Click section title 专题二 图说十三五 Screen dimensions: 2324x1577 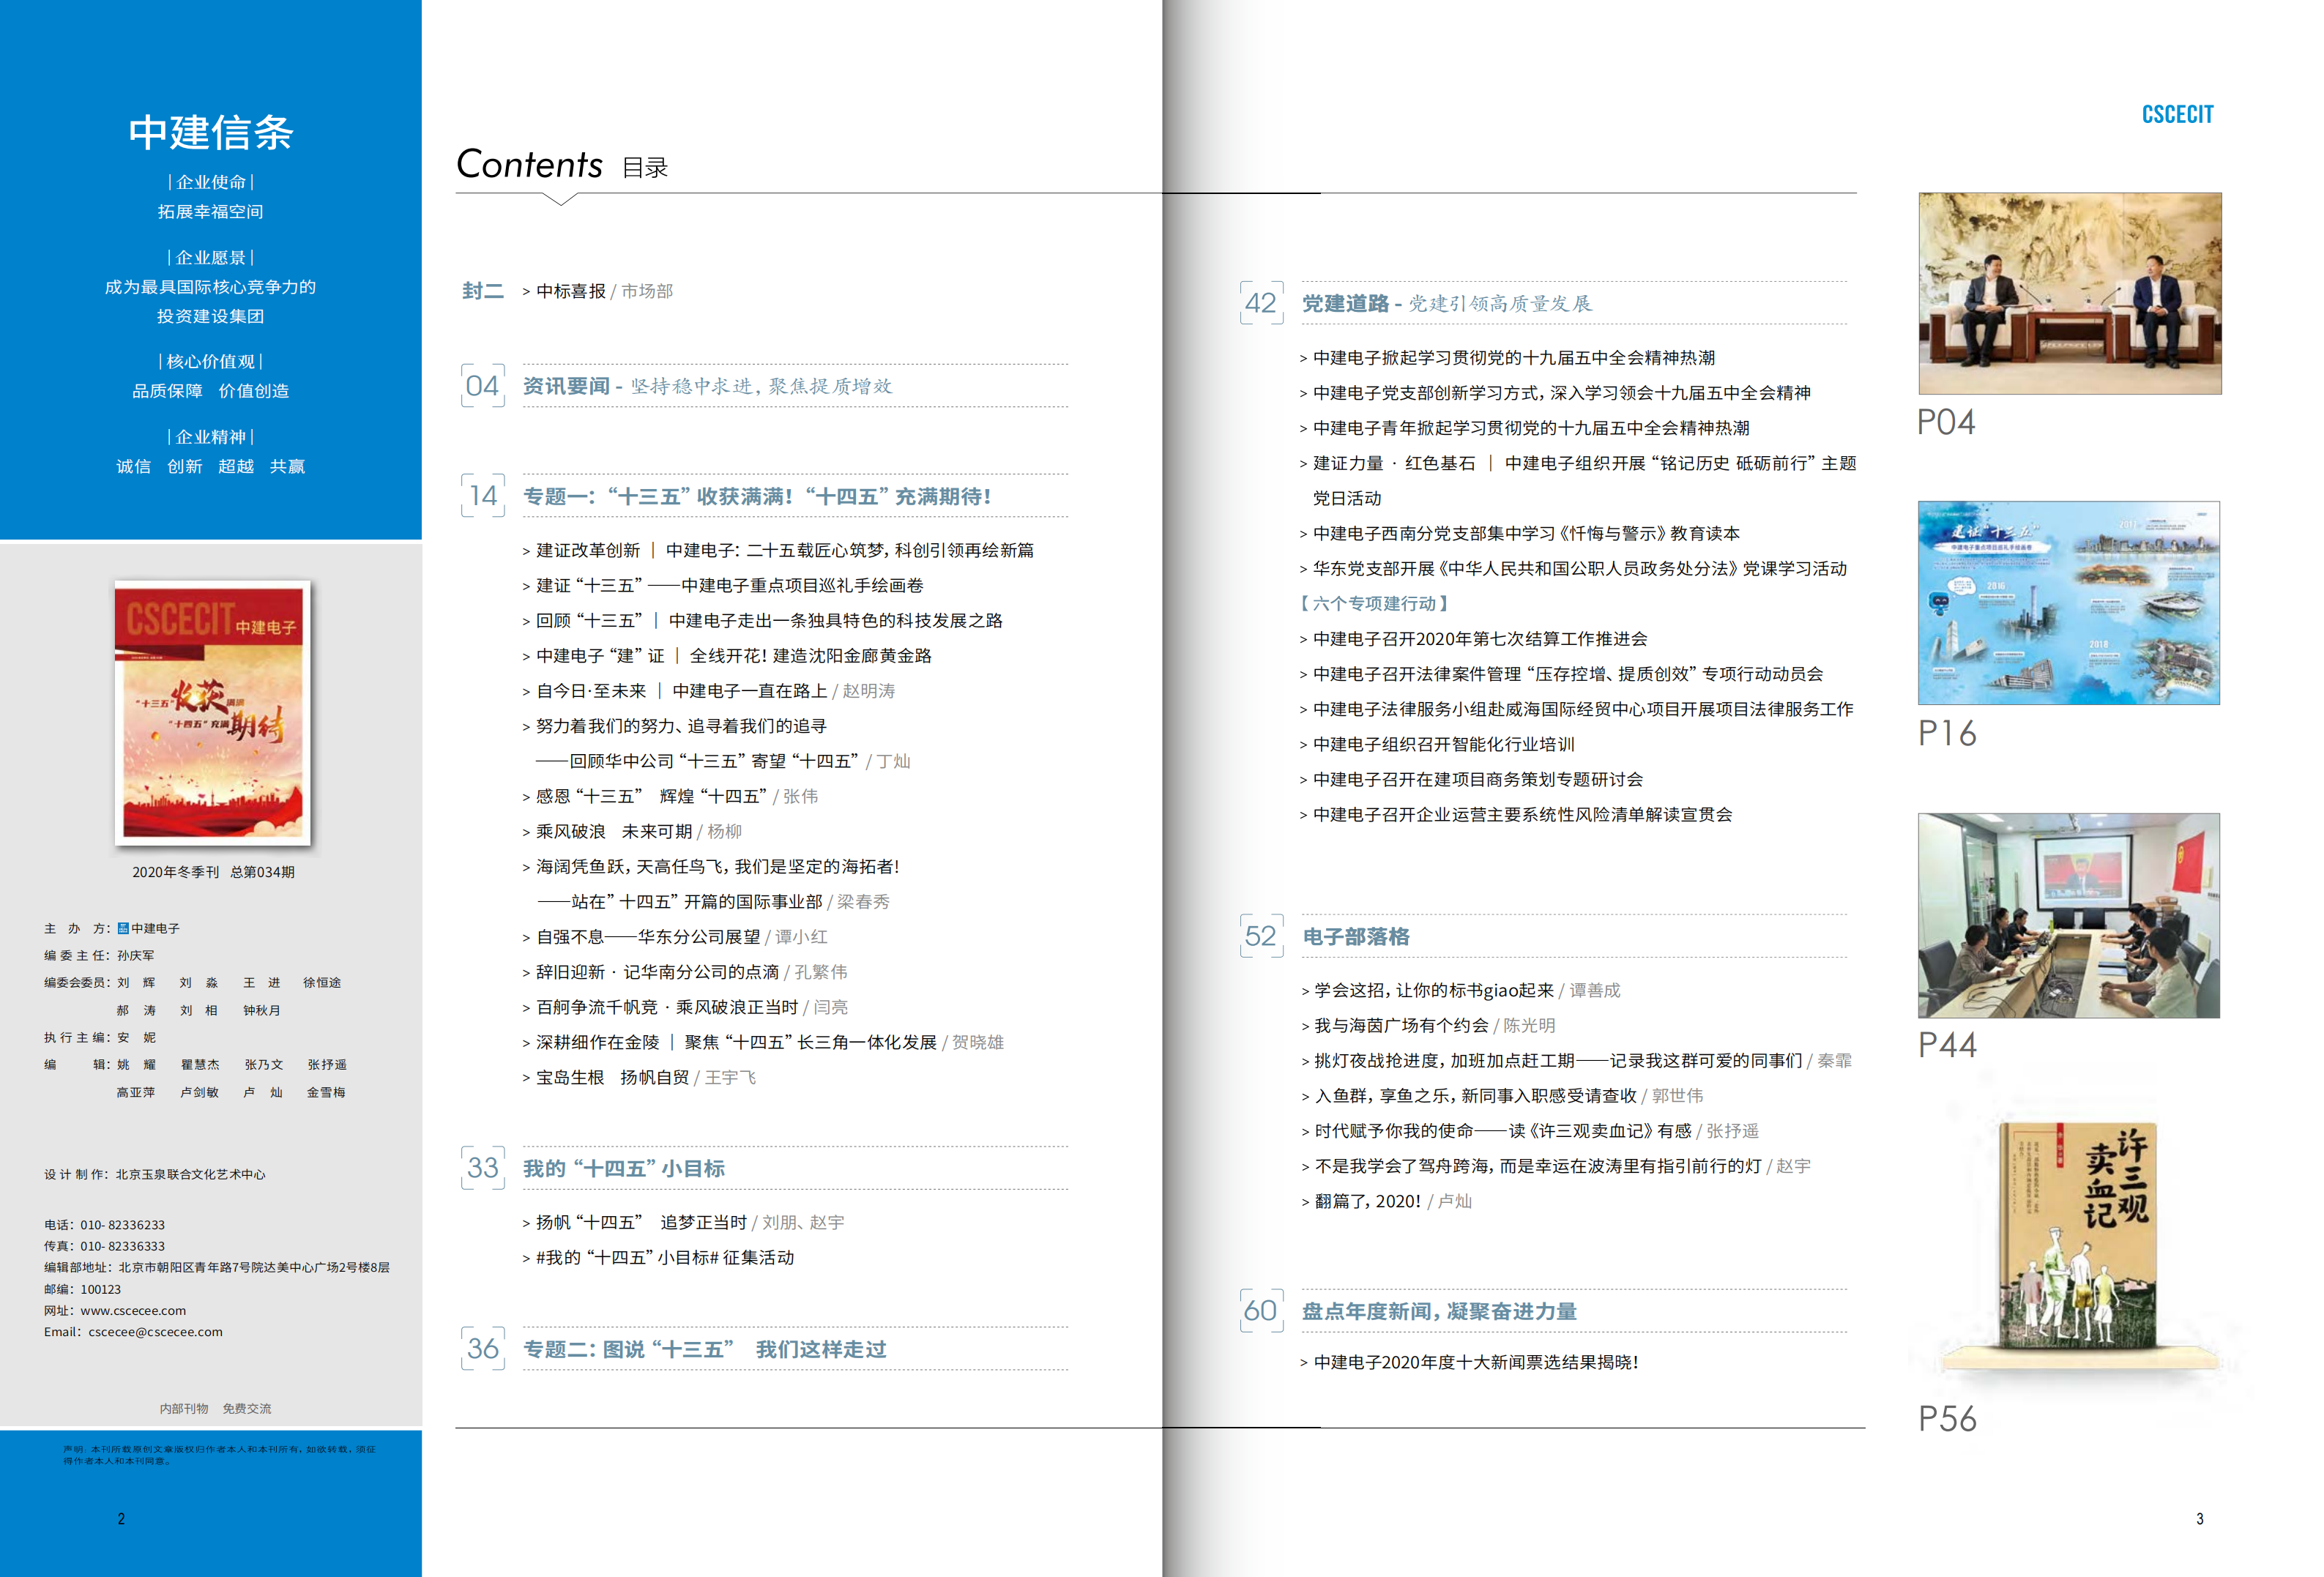tap(705, 1349)
